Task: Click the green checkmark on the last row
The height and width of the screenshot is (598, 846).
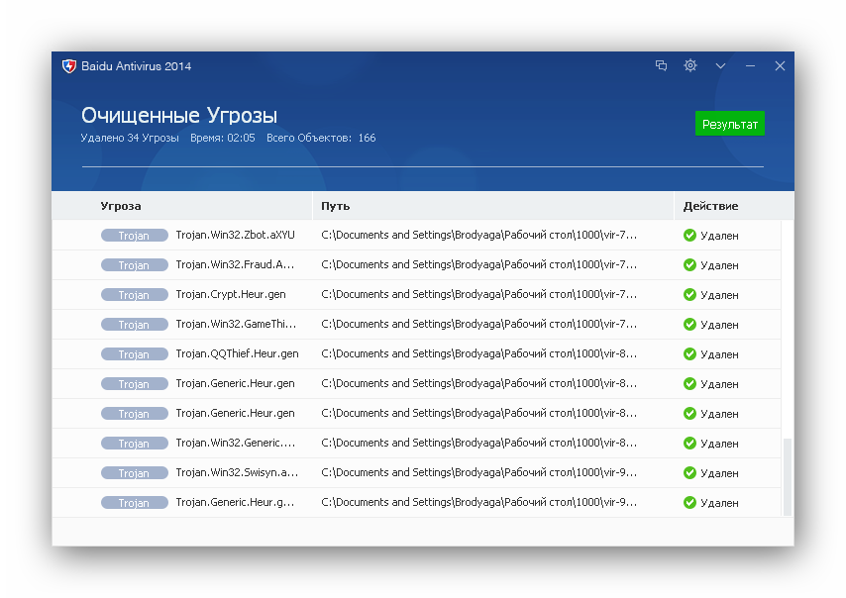Action: coord(688,502)
